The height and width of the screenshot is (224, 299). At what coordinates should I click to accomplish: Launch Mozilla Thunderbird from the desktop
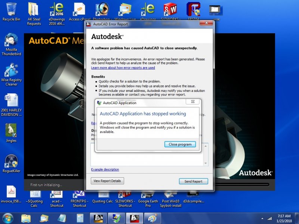11,44
